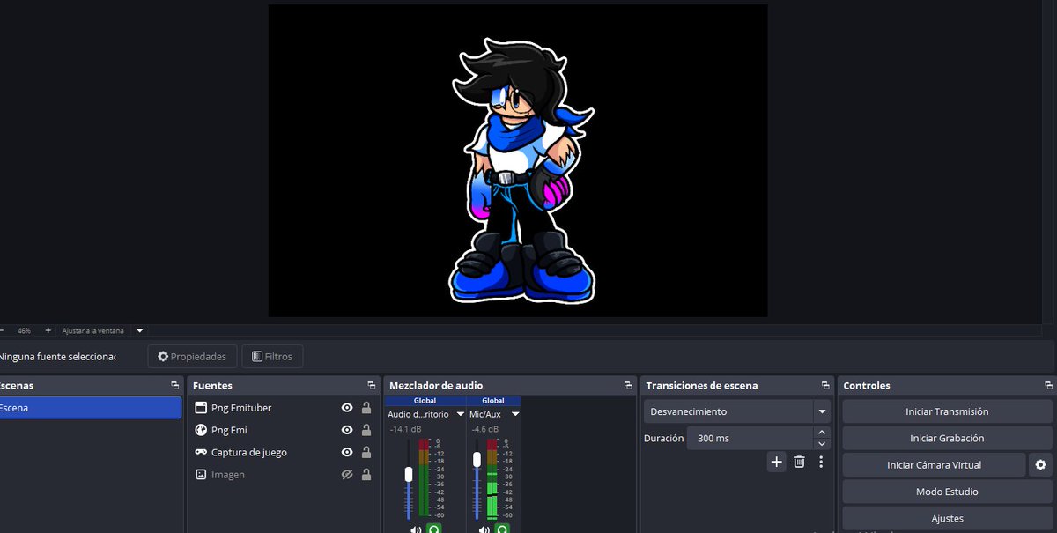Image resolution: width=1057 pixels, height=533 pixels.
Task: Lock the Imagen source
Action: click(366, 475)
